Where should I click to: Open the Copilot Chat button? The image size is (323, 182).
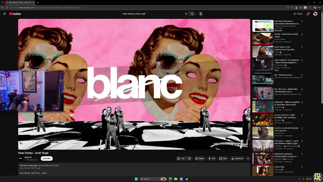point(317,8)
